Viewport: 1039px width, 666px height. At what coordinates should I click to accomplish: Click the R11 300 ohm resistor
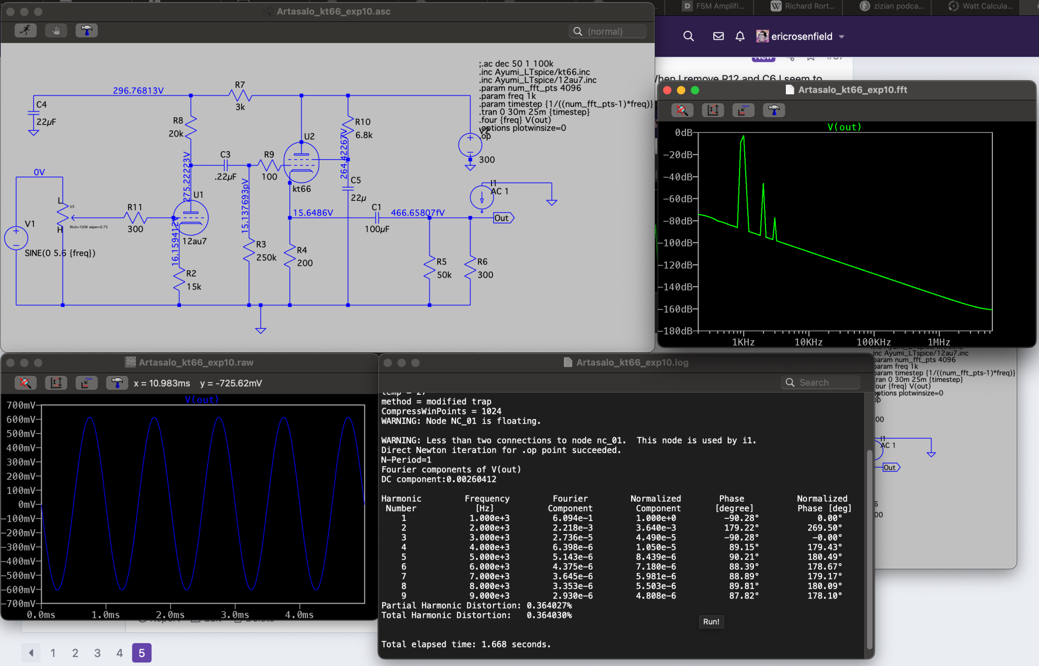coord(135,218)
